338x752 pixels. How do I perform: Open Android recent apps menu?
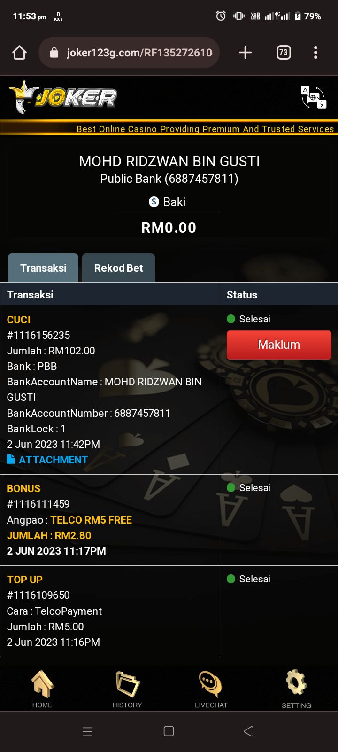(87, 731)
